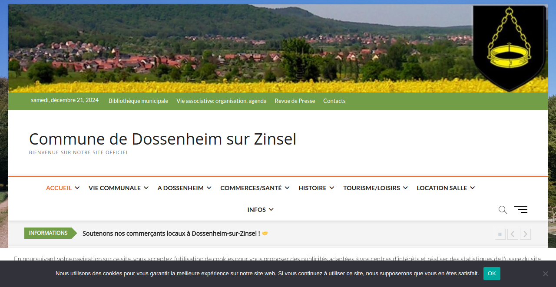Expand the Infos submenu chevron
Screen dimensions: 556x287
click(x=271, y=210)
